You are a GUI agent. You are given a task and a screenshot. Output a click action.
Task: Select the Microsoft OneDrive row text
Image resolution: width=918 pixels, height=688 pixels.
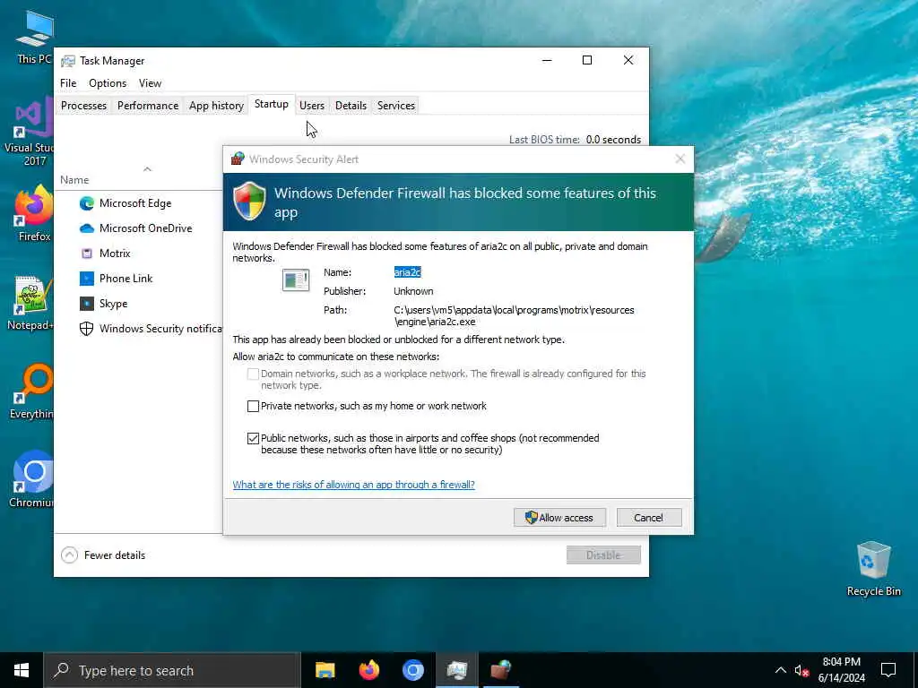tap(146, 228)
